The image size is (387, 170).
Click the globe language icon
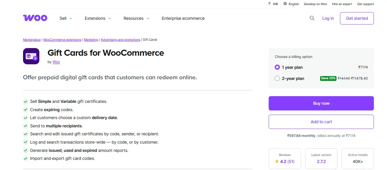(285, 4)
